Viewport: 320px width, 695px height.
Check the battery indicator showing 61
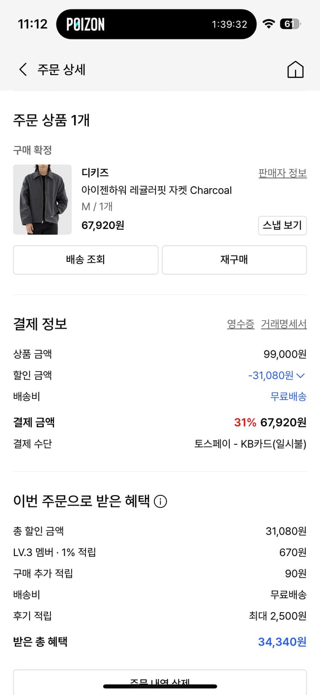(x=291, y=24)
